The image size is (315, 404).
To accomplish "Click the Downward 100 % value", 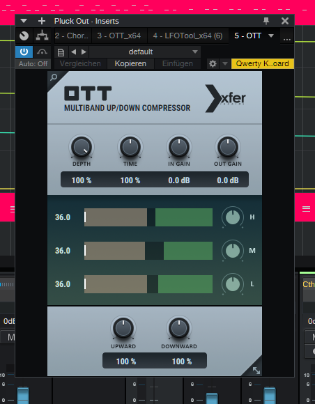I will (182, 362).
